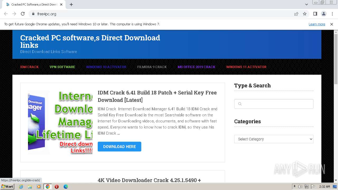This screenshot has width=338, height=190.
Task: Open the Chrome profile avatar
Action: 323,14
